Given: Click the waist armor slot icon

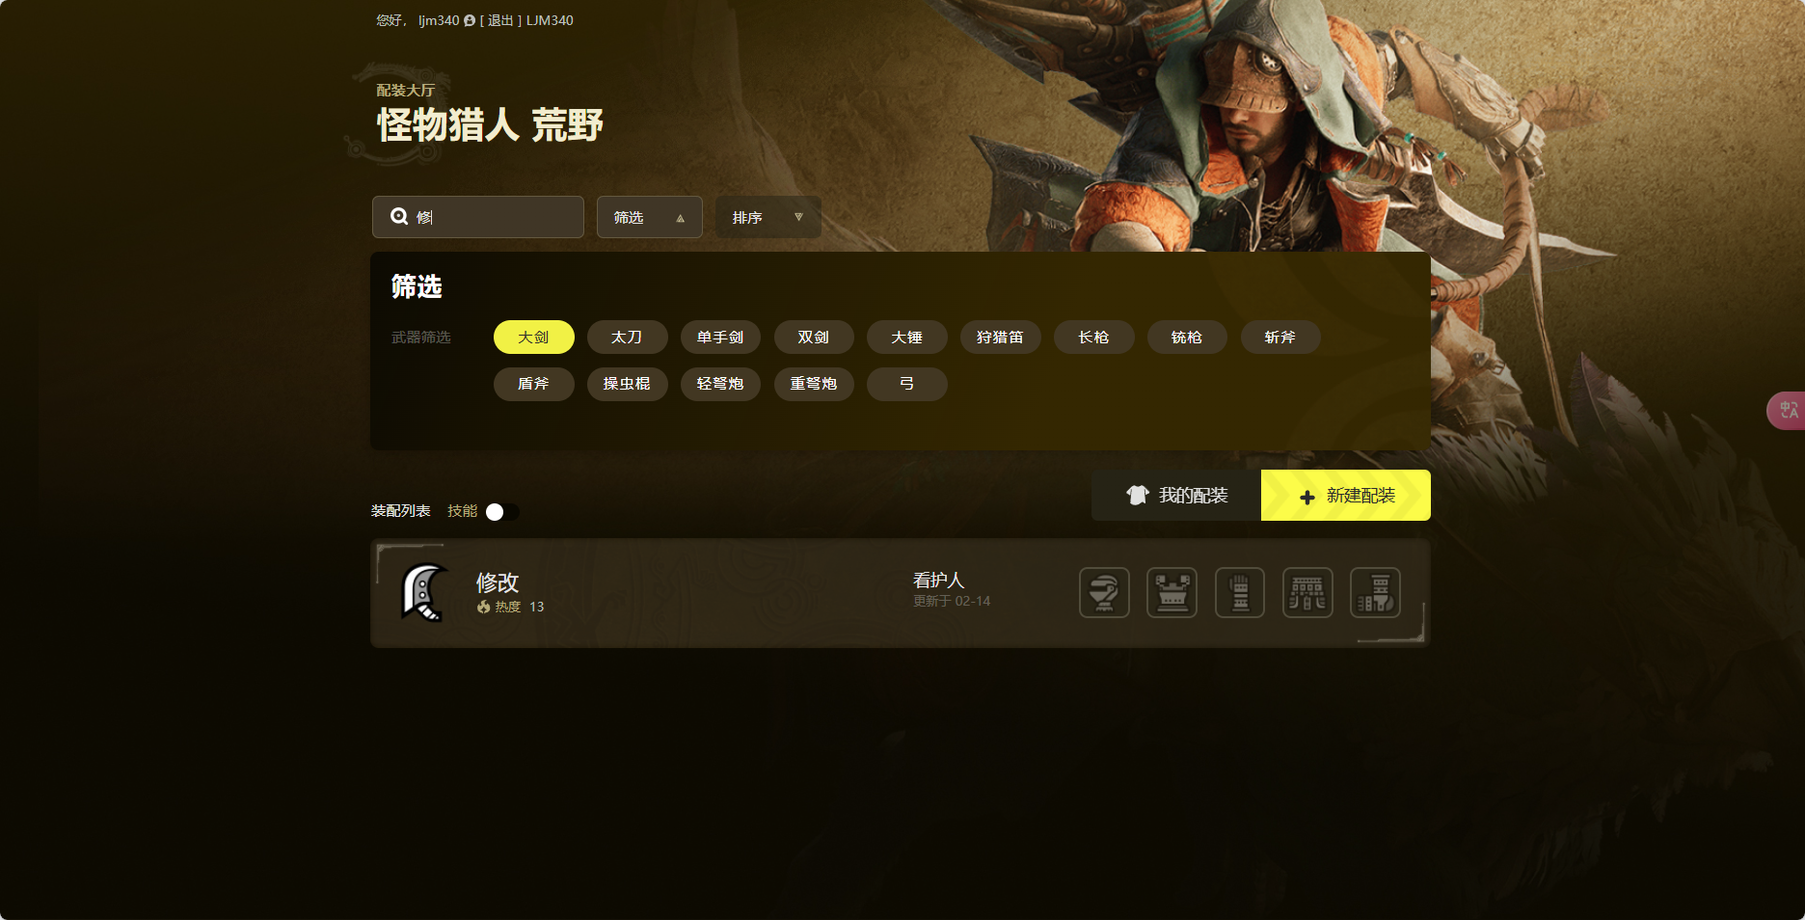Looking at the screenshot, I should pos(1307,592).
